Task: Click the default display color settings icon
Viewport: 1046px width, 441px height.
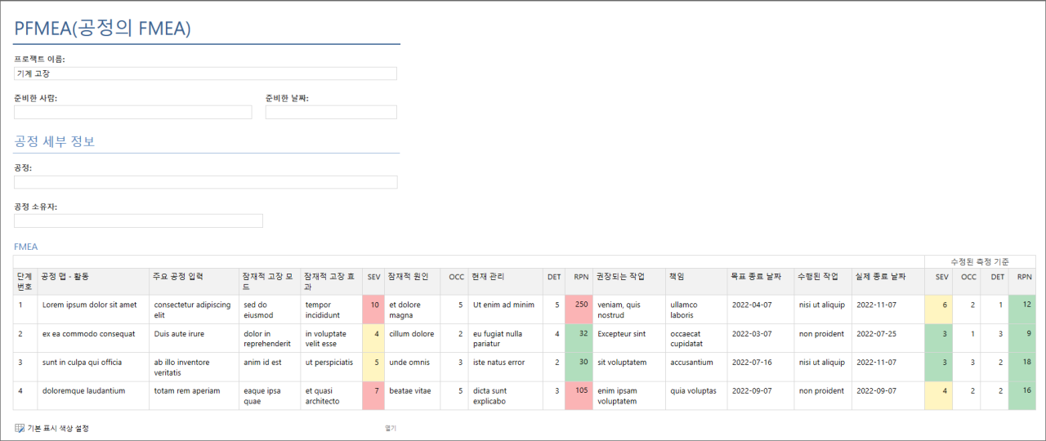Action: [20, 428]
